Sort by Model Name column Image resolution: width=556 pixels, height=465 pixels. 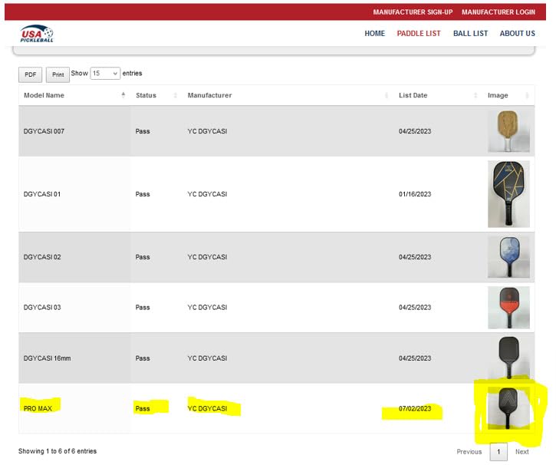click(x=74, y=95)
